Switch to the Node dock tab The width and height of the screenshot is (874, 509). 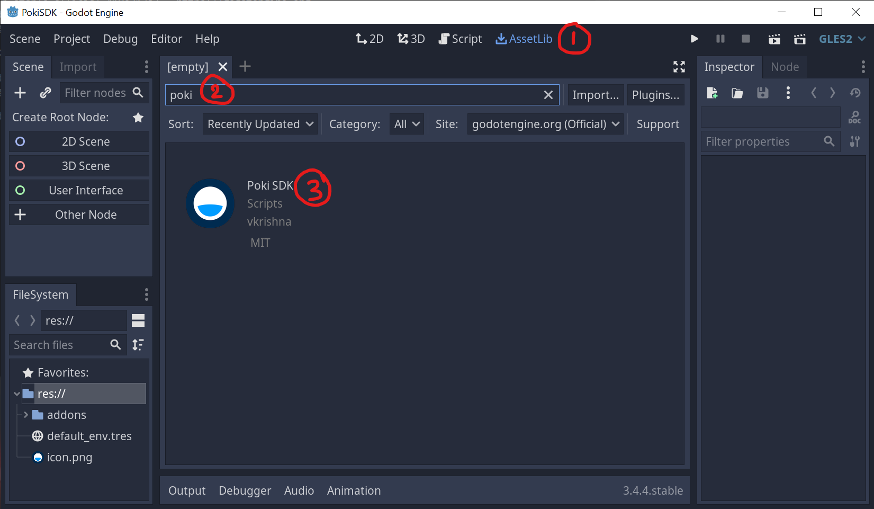[785, 67]
